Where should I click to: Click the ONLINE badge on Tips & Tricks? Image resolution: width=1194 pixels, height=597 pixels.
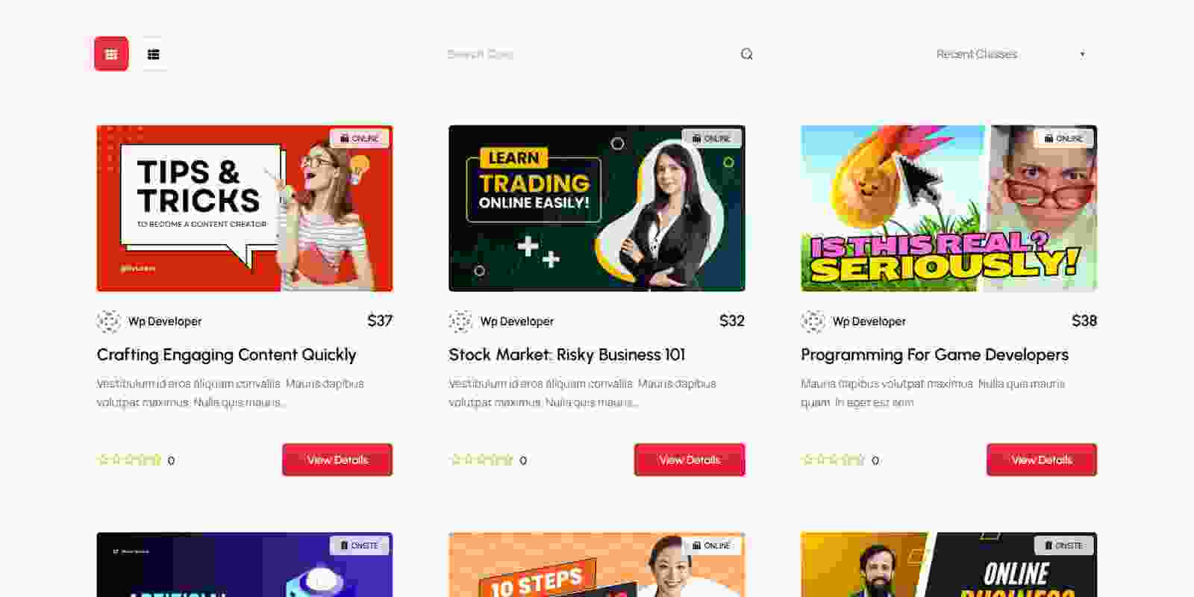pyautogui.click(x=360, y=138)
